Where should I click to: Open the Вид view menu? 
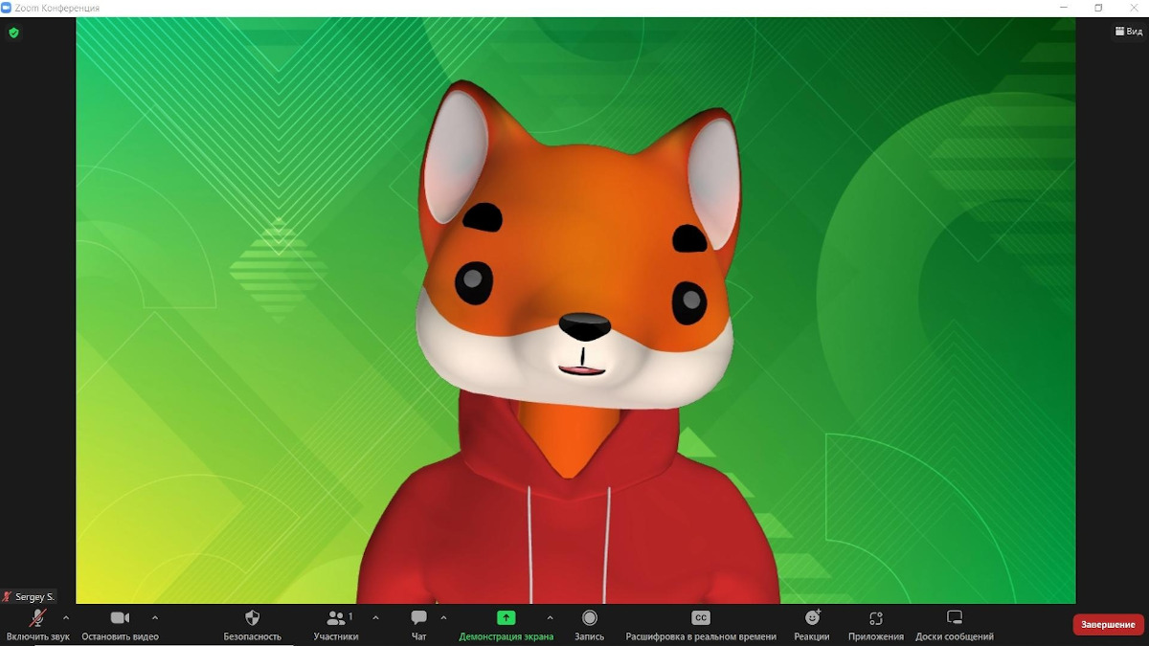click(1128, 32)
